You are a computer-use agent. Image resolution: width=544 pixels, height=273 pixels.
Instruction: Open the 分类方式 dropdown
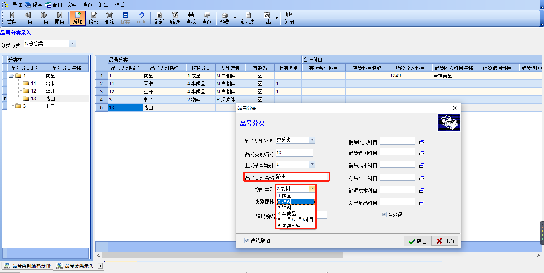tap(72, 44)
